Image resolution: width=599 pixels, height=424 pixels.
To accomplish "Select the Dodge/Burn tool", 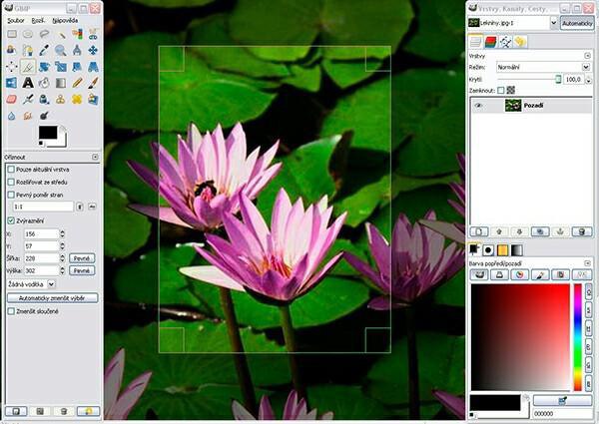I will (44, 116).
